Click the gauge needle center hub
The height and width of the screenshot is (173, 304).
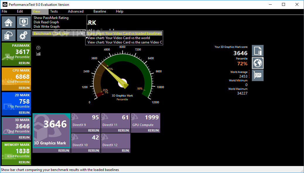click(122, 83)
